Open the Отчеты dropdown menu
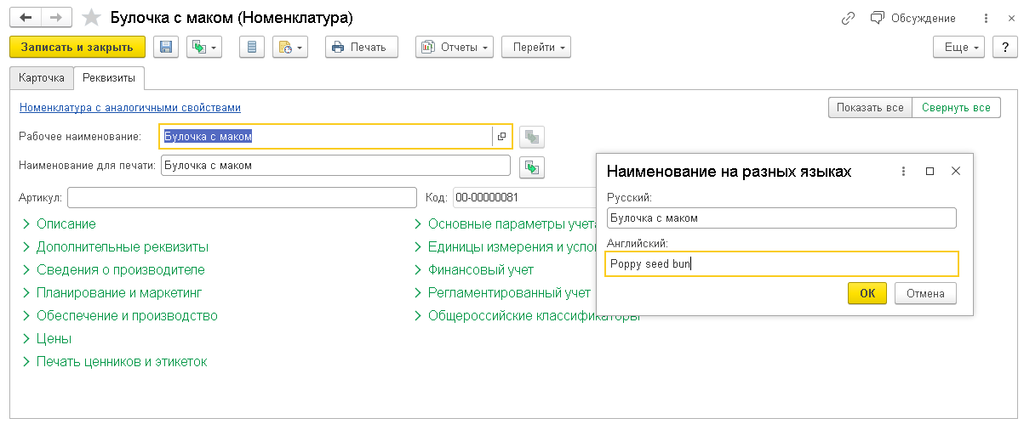The height and width of the screenshot is (424, 1024). point(455,48)
